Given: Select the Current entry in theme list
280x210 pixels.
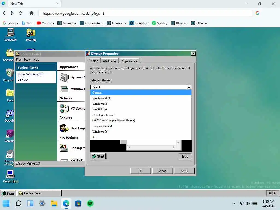Looking at the screenshot, I should (x=141, y=92).
